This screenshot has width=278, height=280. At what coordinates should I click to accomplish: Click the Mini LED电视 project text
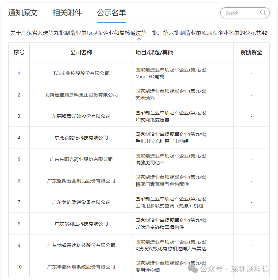pos(149,77)
